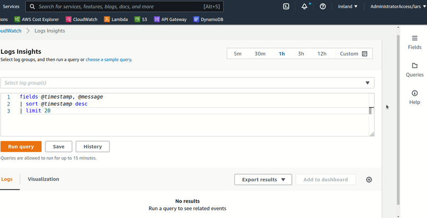The image size is (427, 218).
Task: Open the S3 shortcut icon
Action: (x=137, y=19)
